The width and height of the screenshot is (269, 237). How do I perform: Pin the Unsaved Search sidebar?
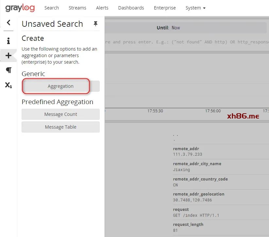[x=95, y=24]
